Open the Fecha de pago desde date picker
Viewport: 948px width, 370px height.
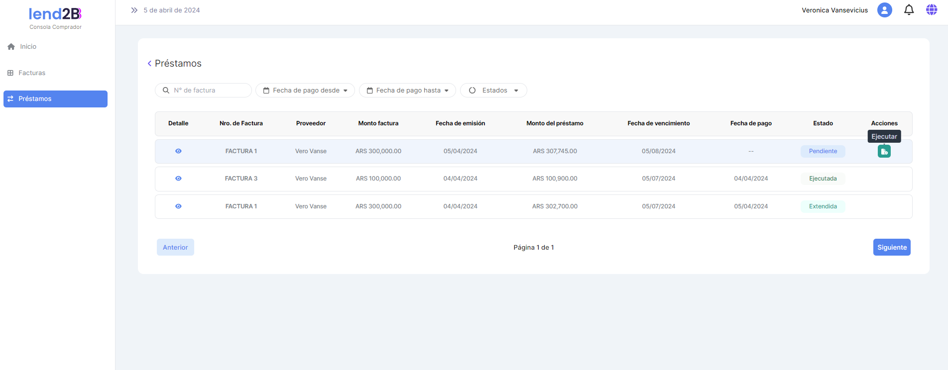click(305, 91)
